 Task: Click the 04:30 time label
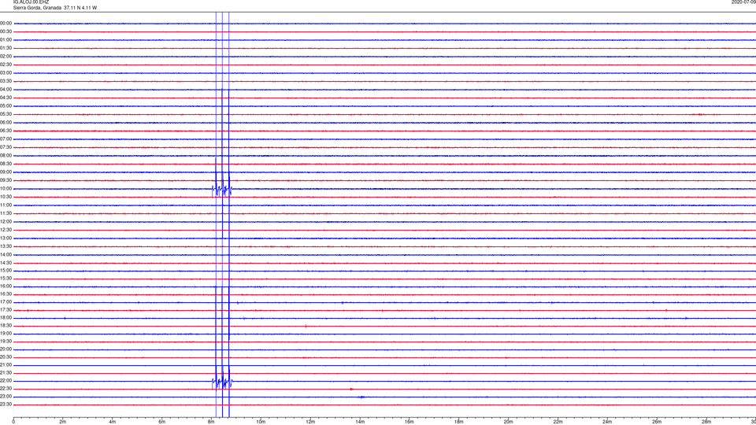[x=6, y=98]
